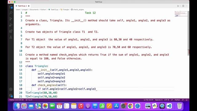
Task: Select the Python 3.9.5 64-bit interpreter
Action: tap(17, 100)
